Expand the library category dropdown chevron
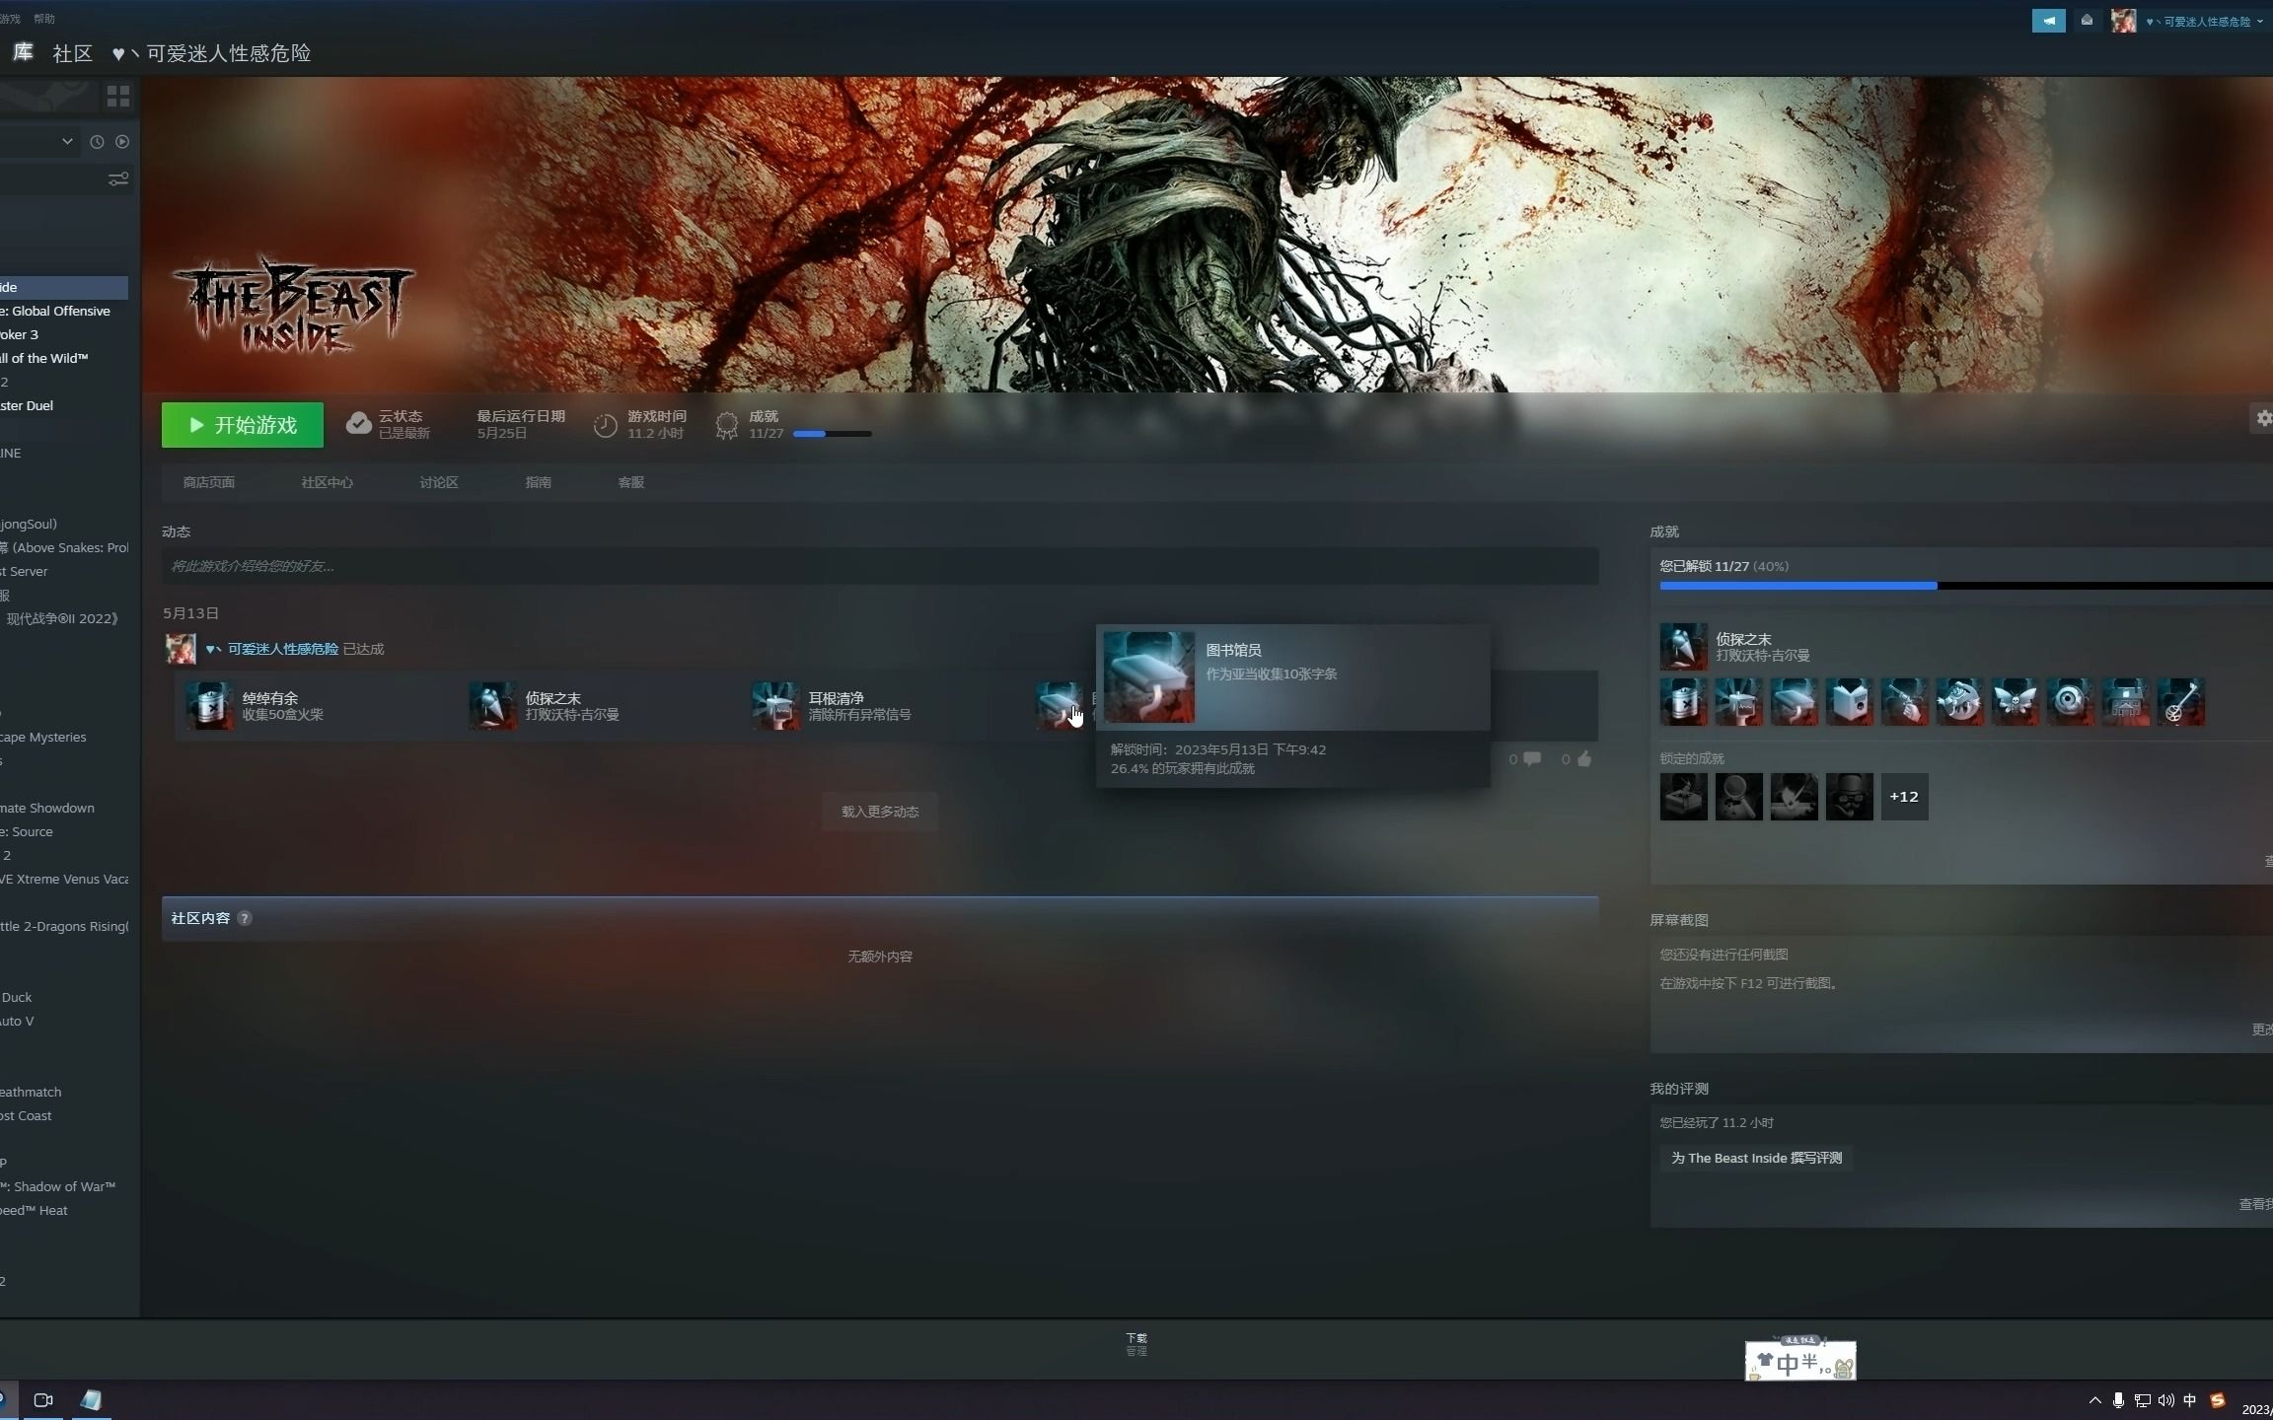This screenshot has width=2273, height=1420. click(x=67, y=141)
